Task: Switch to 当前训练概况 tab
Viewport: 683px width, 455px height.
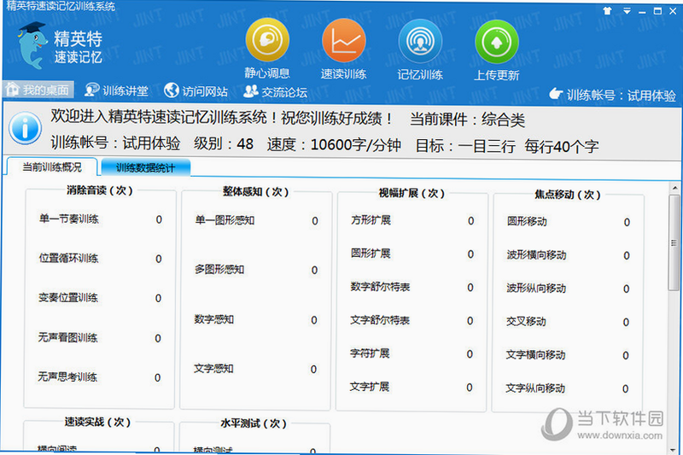Action: pos(52,167)
